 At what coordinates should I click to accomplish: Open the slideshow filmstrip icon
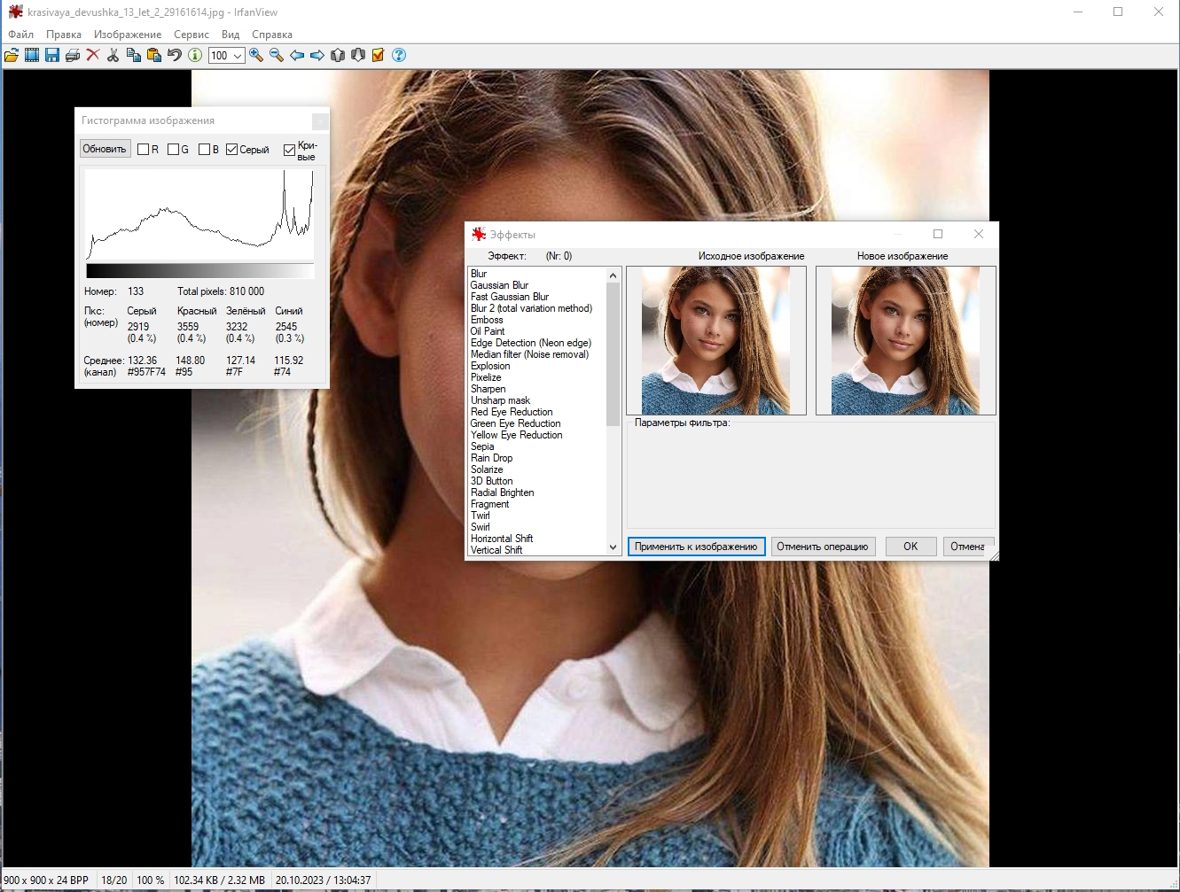(x=32, y=55)
